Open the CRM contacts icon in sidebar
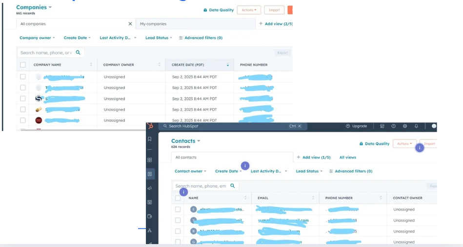 (150, 174)
